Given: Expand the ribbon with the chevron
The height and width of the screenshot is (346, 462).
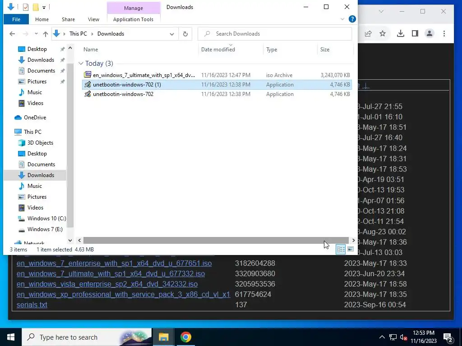Looking at the screenshot, I should pos(342,19).
